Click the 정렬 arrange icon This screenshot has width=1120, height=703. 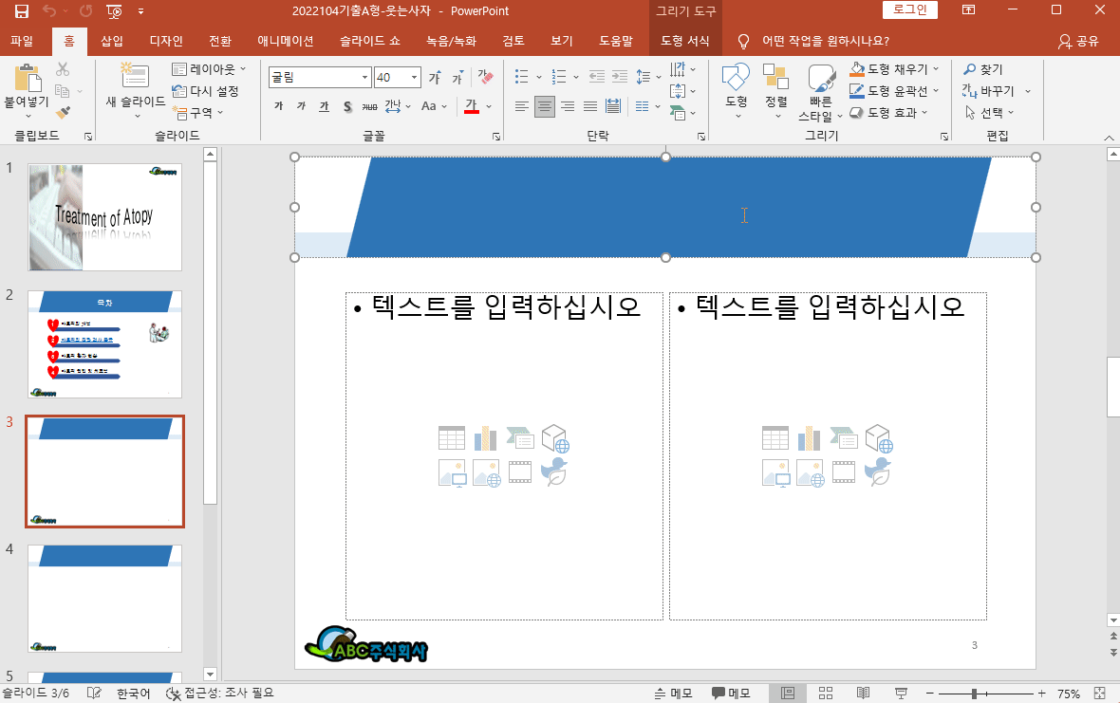775,77
